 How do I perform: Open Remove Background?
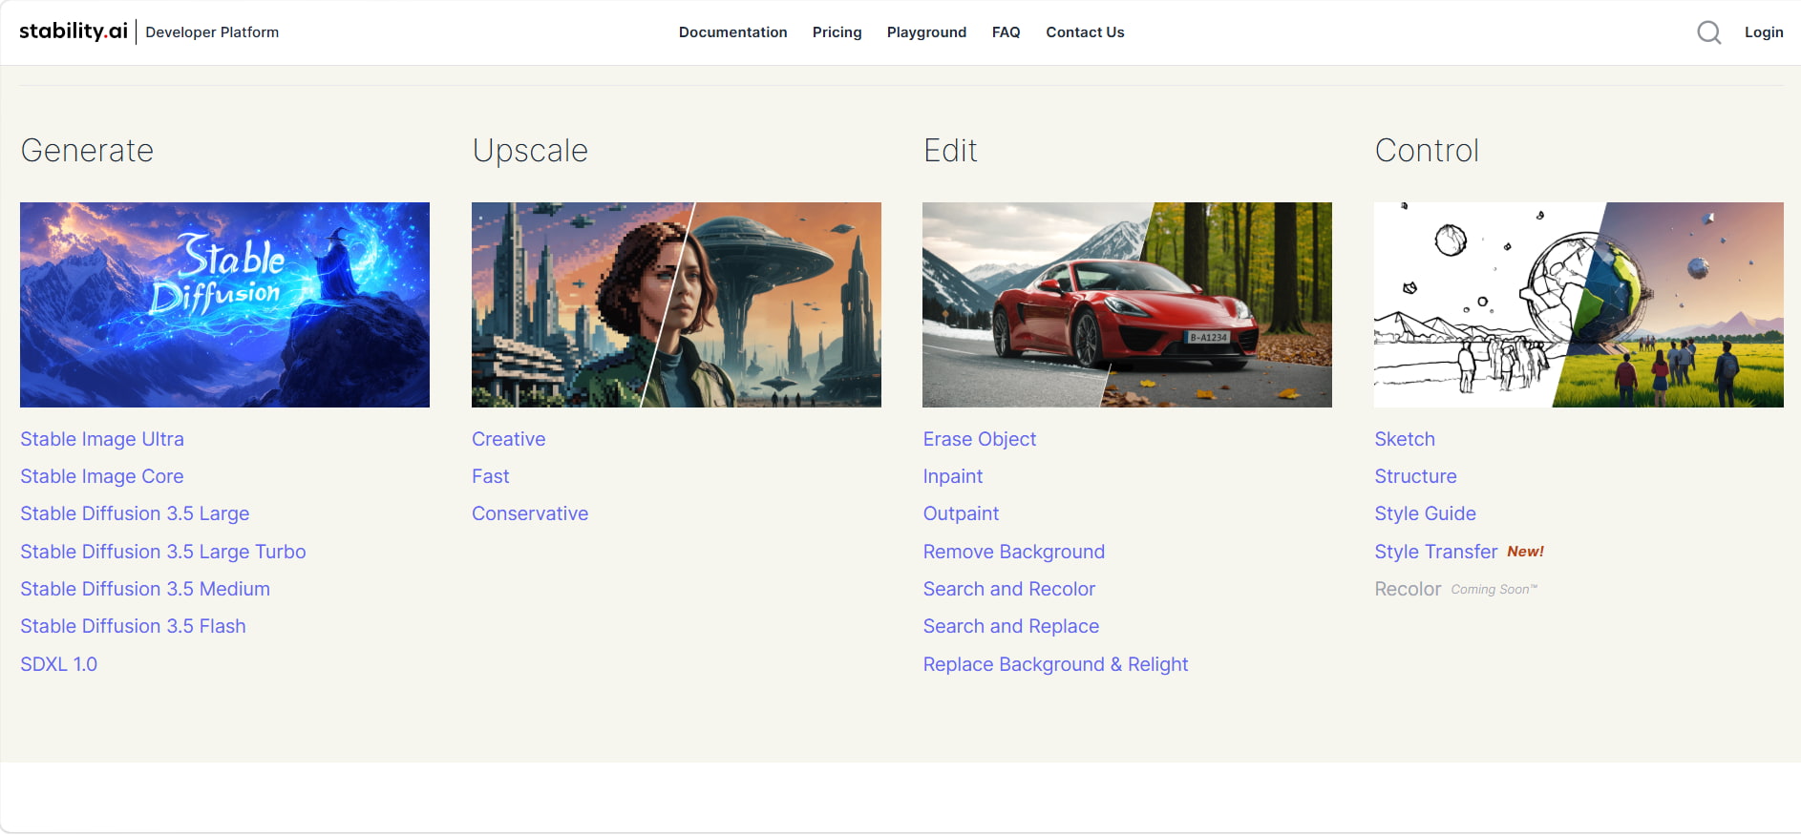point(1014,552)
